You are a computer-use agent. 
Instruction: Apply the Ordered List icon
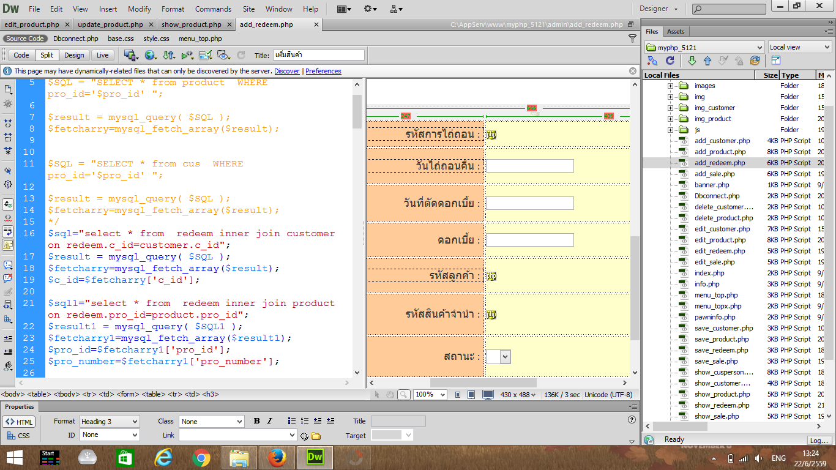point(305,421)
